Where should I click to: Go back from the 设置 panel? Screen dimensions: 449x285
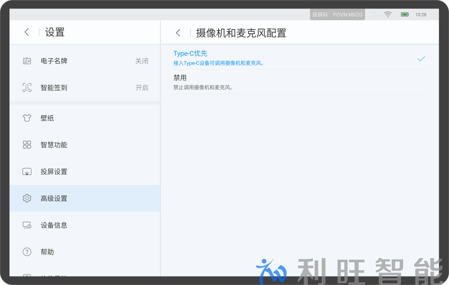point(27,32)
